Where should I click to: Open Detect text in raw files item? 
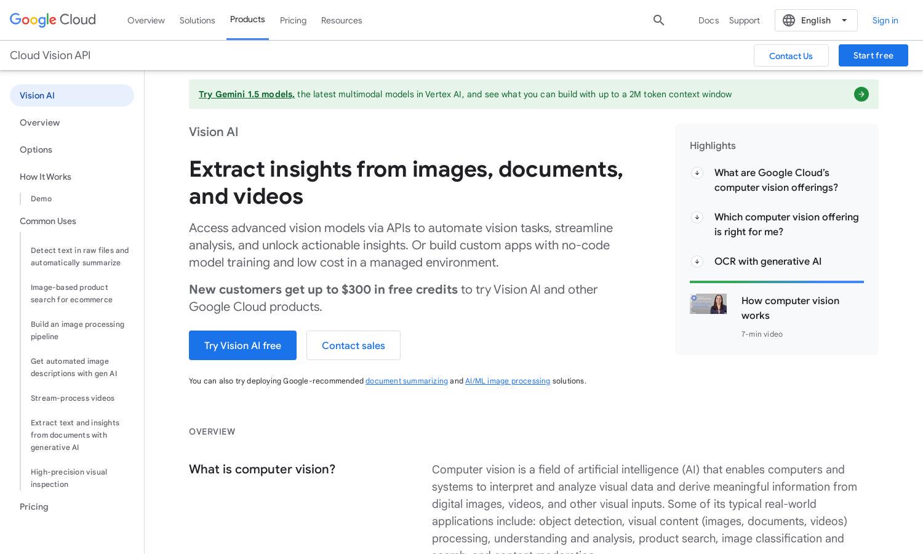[80, 257]
